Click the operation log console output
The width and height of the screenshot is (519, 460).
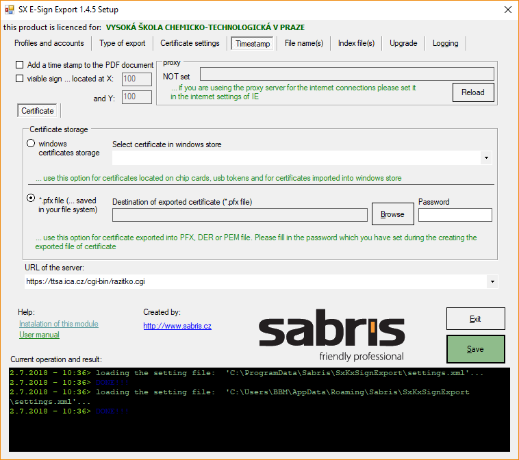(259, 410)
